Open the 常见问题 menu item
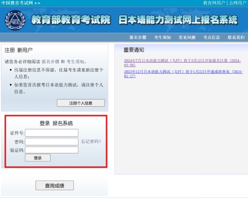The width and height of the screenshot is (248, 199). pos(187,37)
